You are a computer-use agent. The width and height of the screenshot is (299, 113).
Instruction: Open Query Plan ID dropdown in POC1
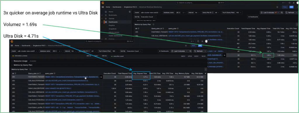click(93, 51)
